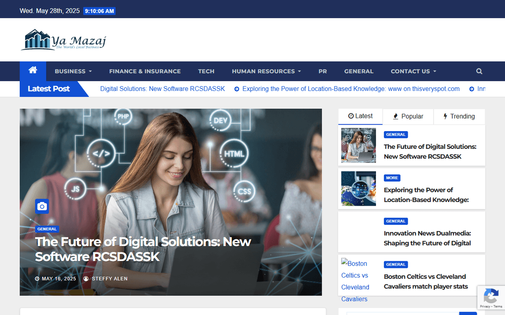Image resolution: width=505 pixels, height=315 pixels.
Task: Click the arrow bullet before Exploring the Power ticker
Action: coord(237,89)
